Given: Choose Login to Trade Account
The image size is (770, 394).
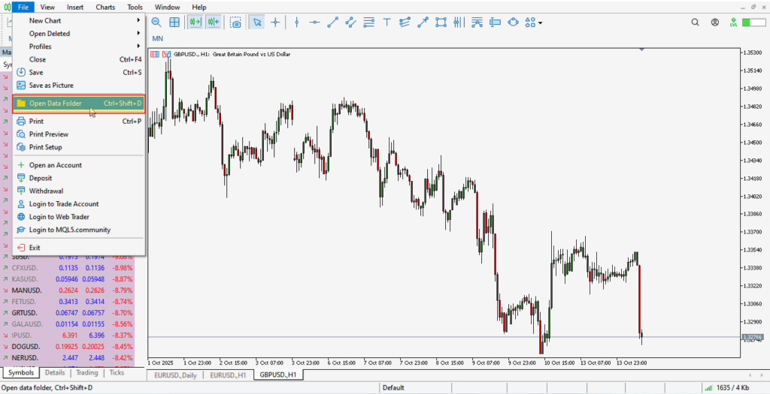Looking at the screenshot, I should (64, 204).
